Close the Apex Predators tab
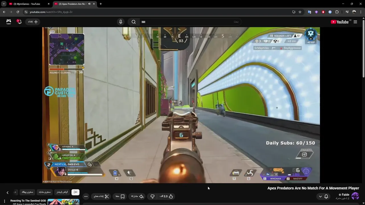 click(x=94, y=4)
